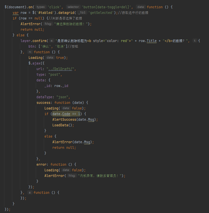Click the 'dataType' property key

44,97
